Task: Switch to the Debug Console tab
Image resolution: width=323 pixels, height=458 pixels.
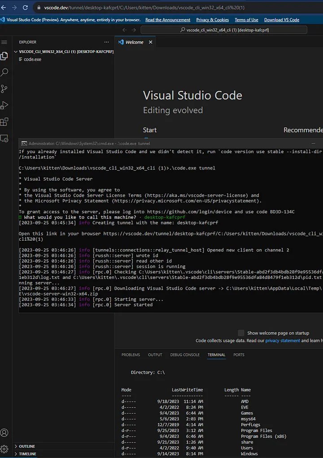Action: [x=185, y=355]
